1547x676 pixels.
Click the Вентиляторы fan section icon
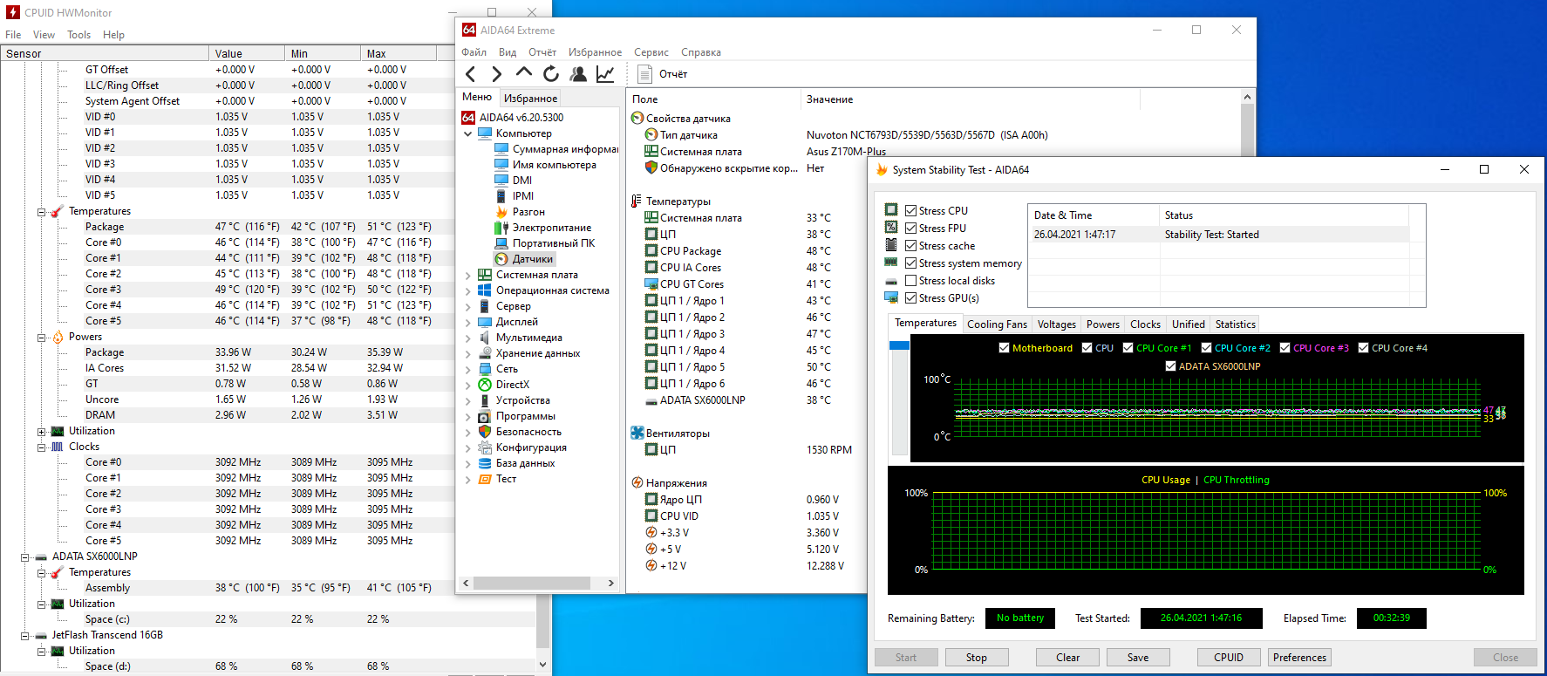click(637, 433)
